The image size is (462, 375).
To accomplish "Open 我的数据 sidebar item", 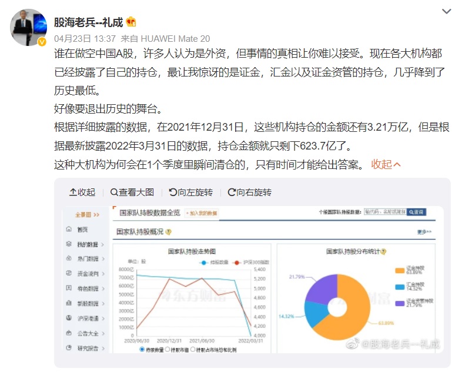I will point(87,244).
